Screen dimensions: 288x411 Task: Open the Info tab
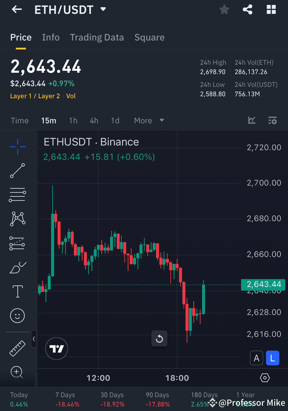point(51,37)
